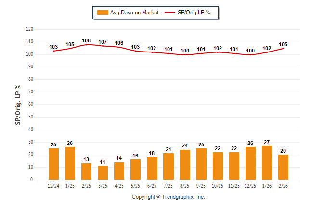
Task: Open the Trendgraphix copyright link
Action: click(x=168, y=197)
